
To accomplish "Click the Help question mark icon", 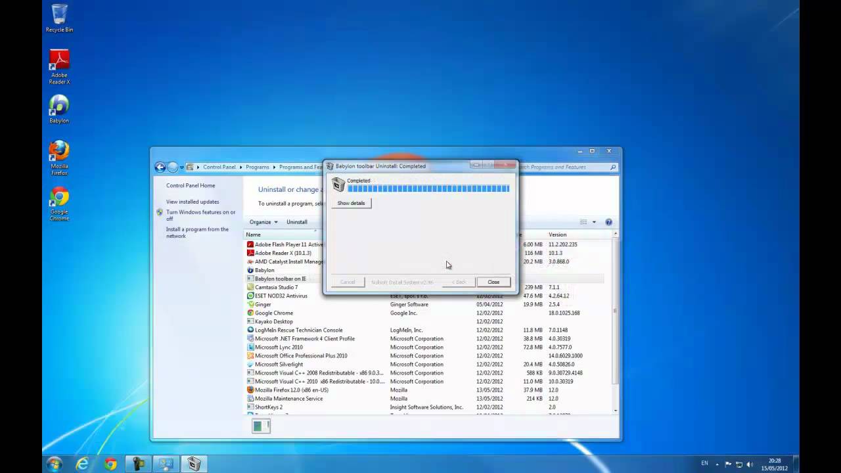I will [x=608, y=222].
